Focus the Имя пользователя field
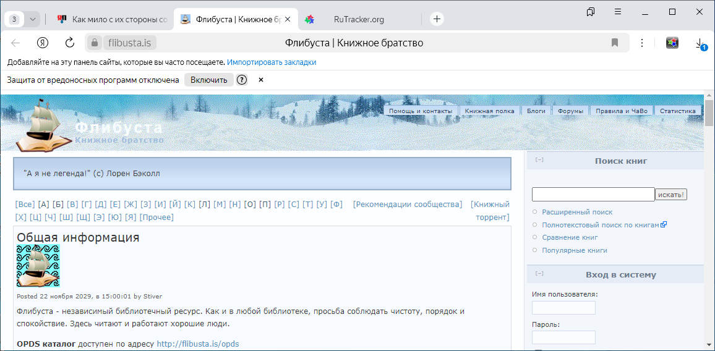The width and height of the screenshot is (715, 351). point(563,308)
